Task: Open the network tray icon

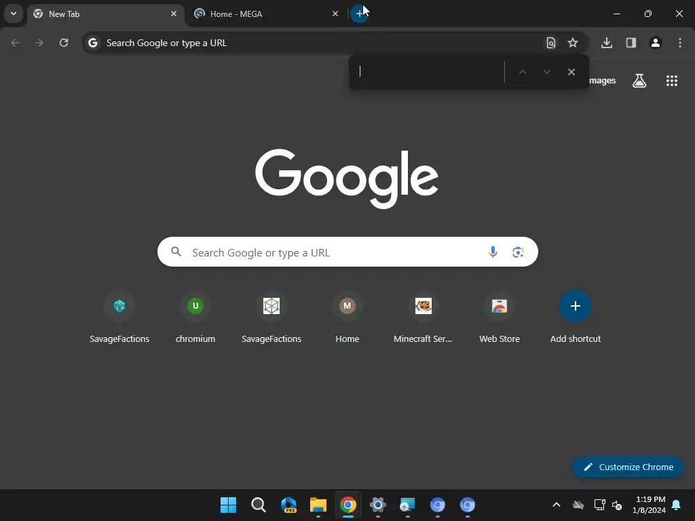Action: tap(600, 505)
